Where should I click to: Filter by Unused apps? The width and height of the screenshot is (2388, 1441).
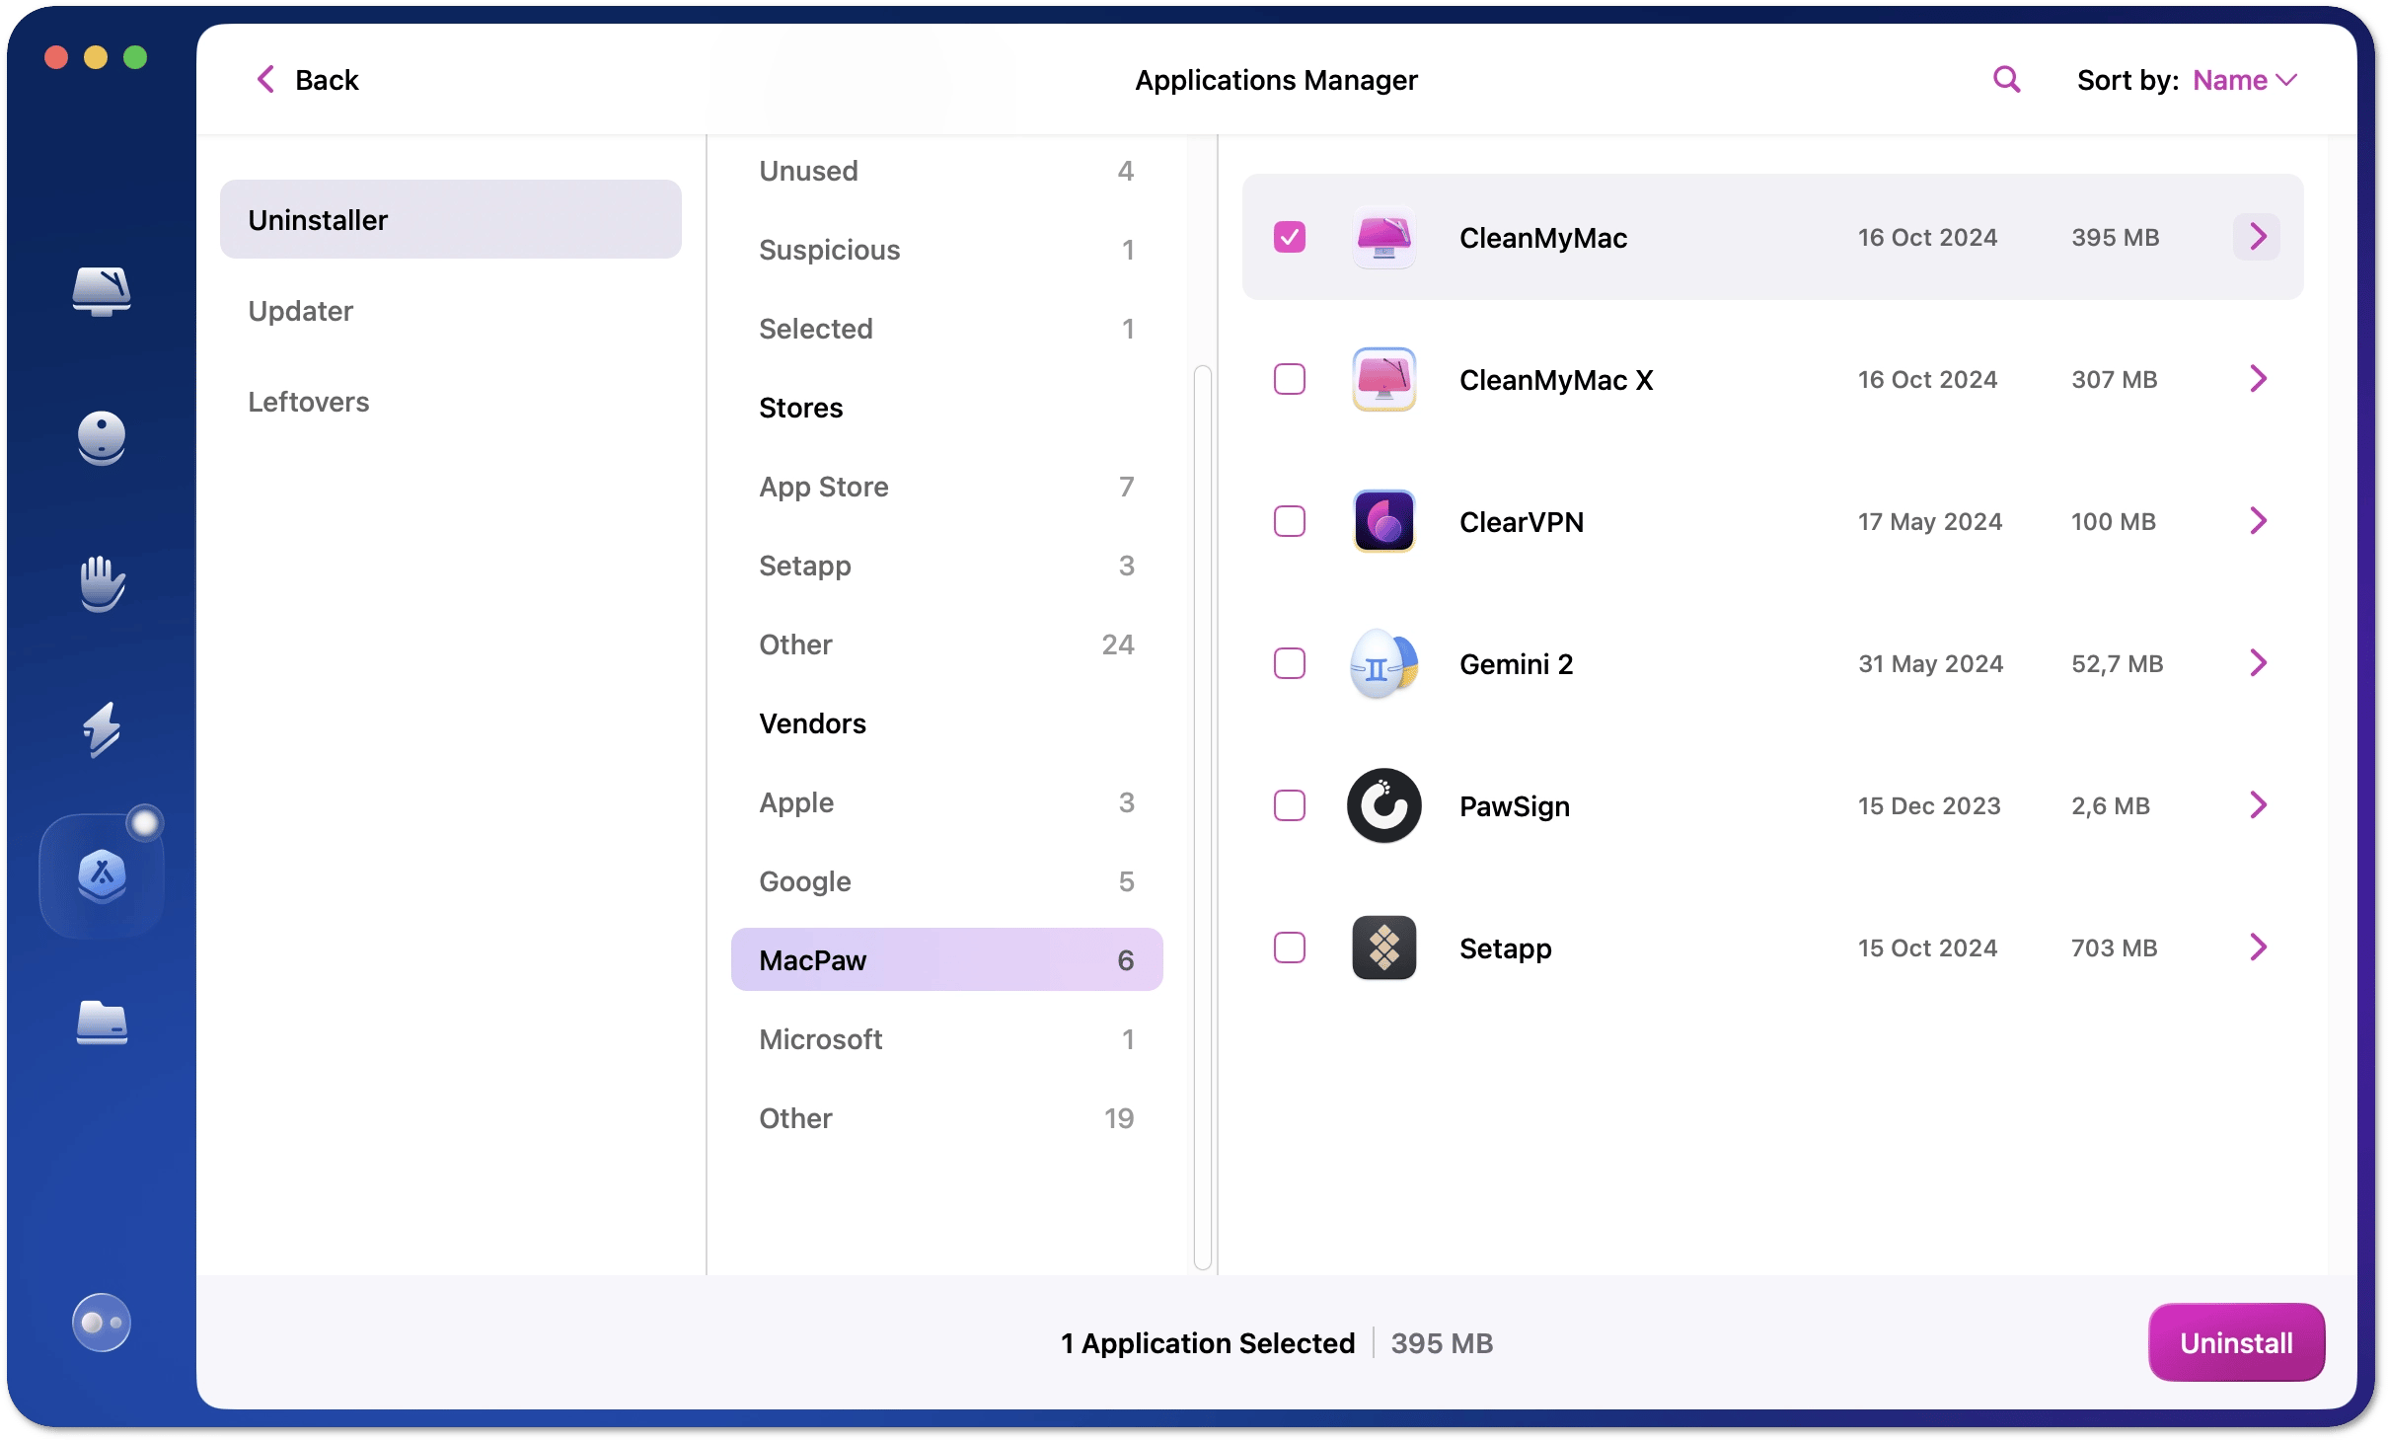(x=946, y=171)
